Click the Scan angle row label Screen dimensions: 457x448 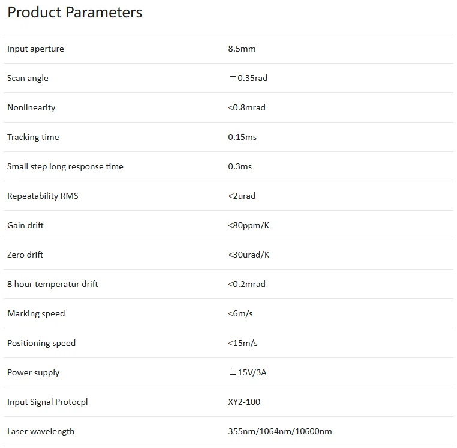pyautogui.click(x=28, y=78)
